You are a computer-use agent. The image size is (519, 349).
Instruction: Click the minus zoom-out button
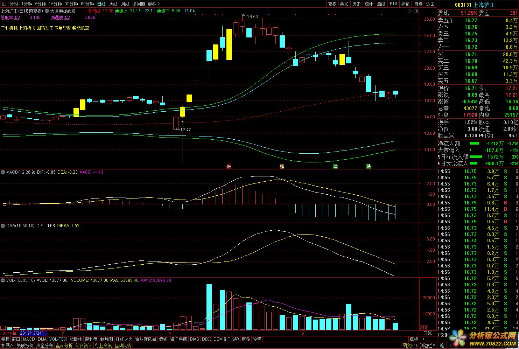tap(432, 339)
